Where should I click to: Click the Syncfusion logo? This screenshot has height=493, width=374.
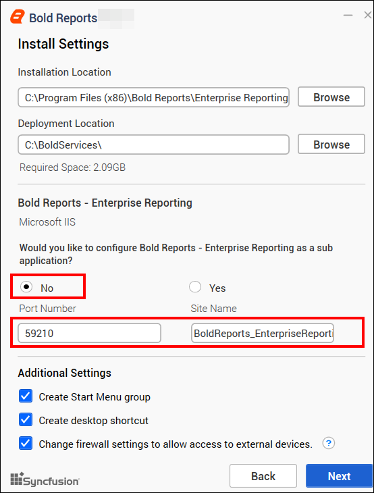(x=45, y=479)
